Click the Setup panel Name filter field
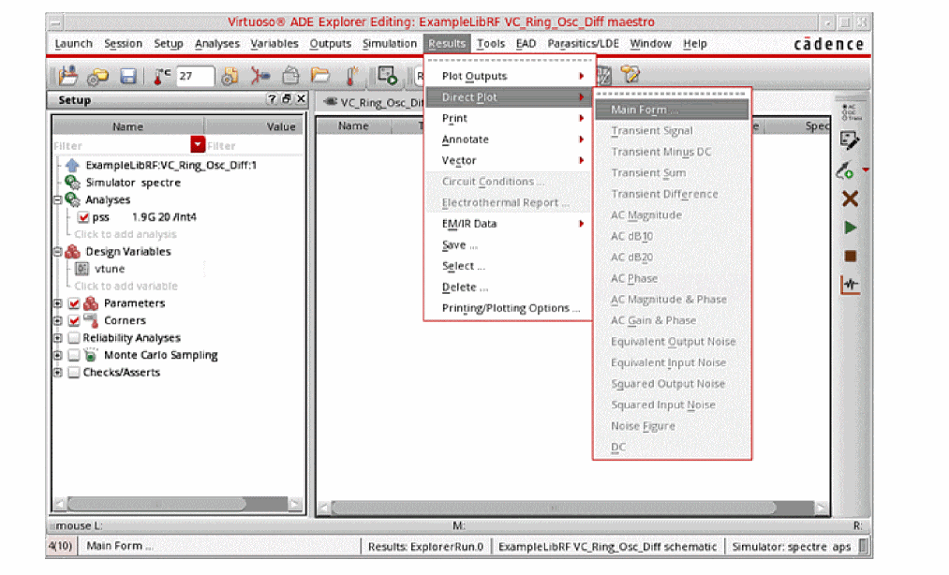 [x=121, y=145]
